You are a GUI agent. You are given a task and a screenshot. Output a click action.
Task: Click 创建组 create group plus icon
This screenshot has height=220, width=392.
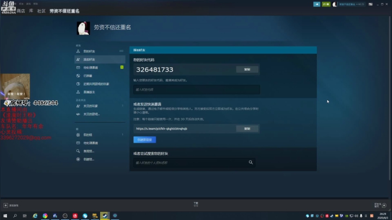78,159
